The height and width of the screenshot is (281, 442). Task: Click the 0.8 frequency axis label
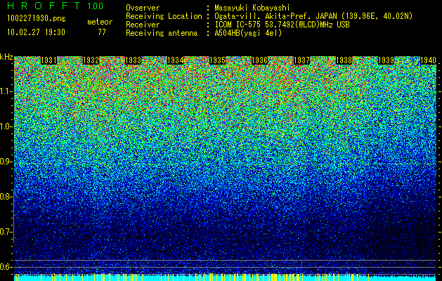pos(6,197)
